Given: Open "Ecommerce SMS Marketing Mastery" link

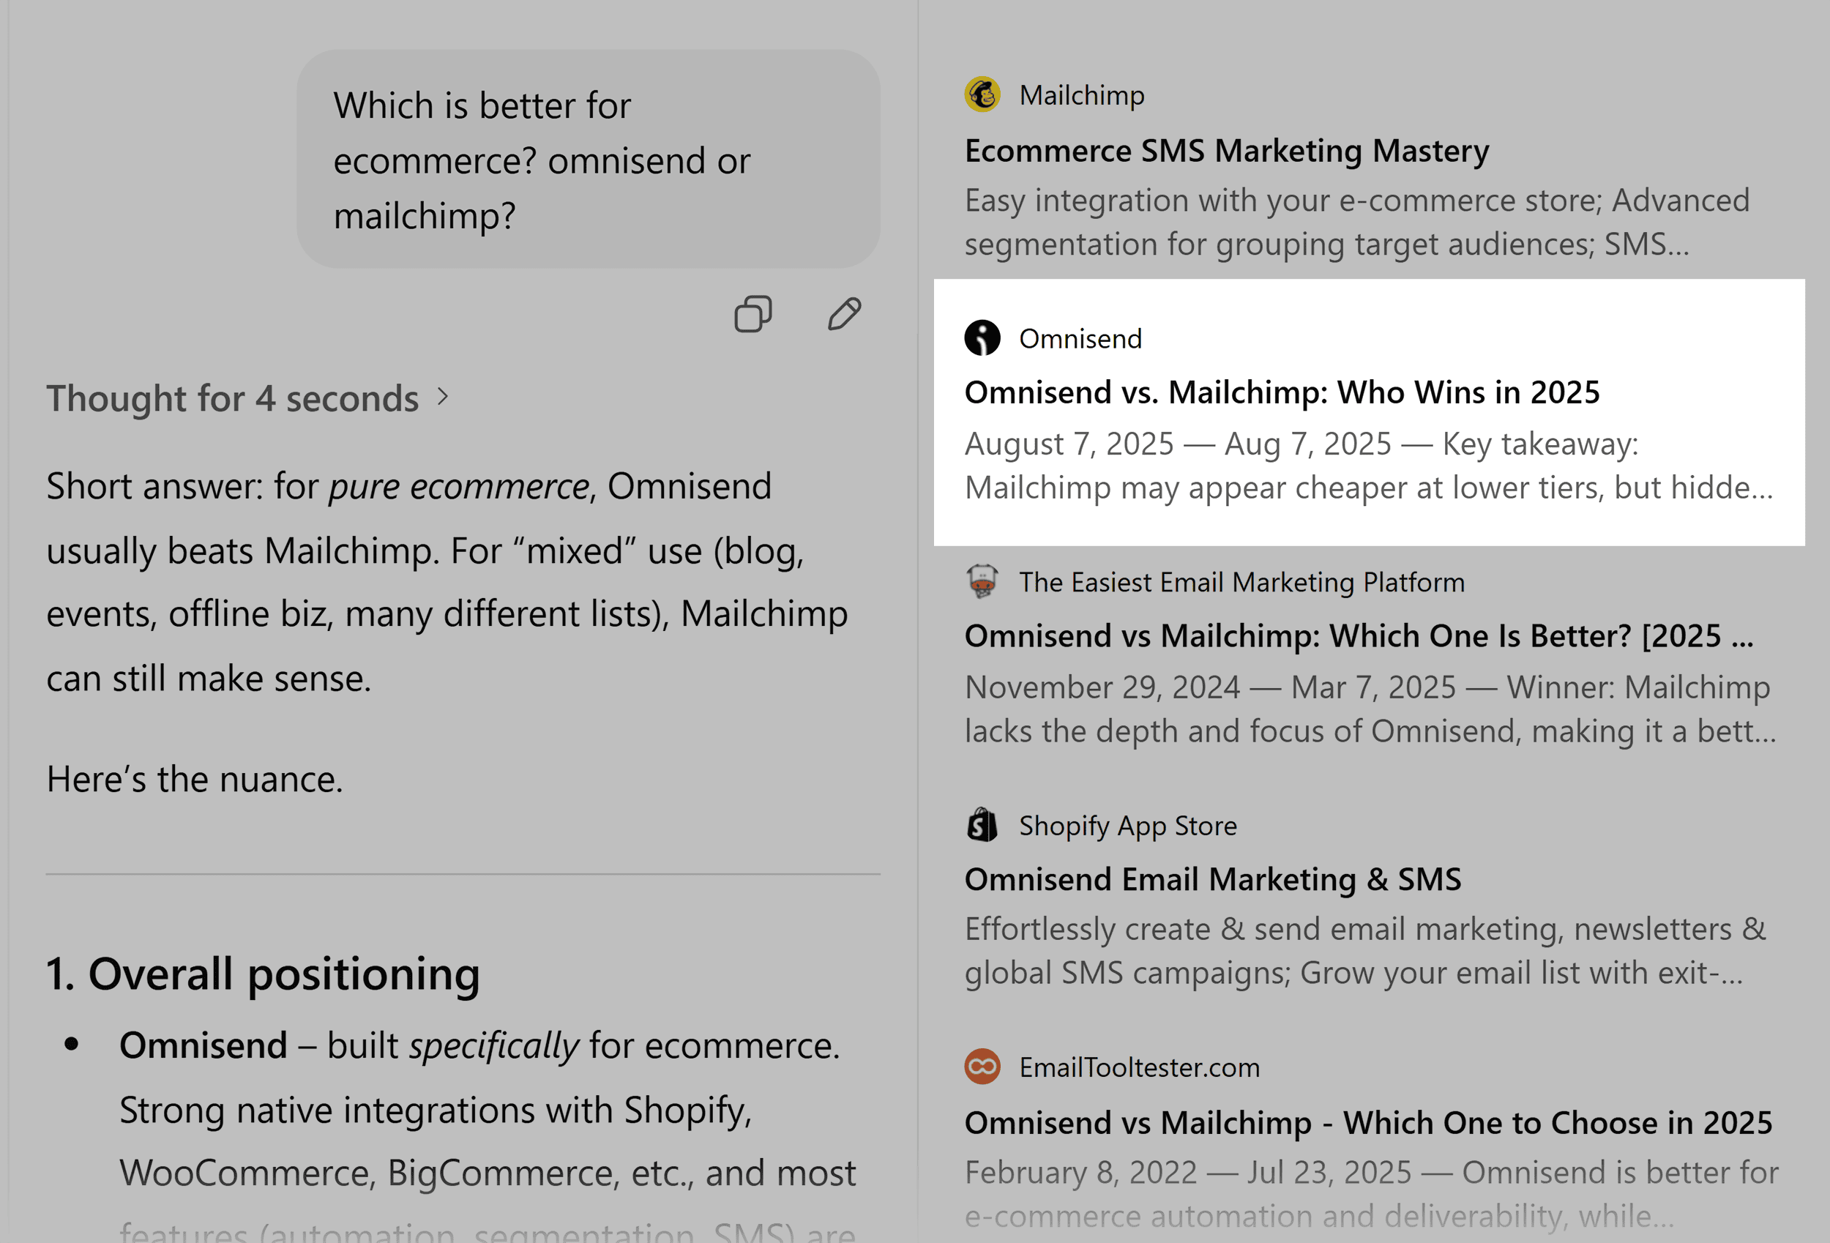Looking at the screenshot, I should click(1226, 151).
